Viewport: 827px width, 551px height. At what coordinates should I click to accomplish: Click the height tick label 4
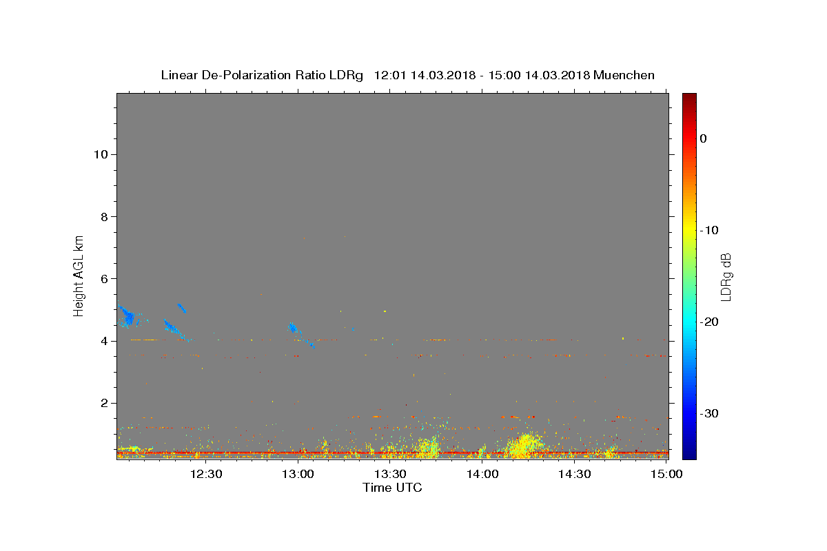tap(103, 341)
